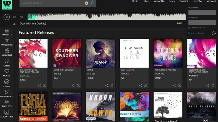
Task: Open Playlists in sidebar
Action: [x=7, y=104]
